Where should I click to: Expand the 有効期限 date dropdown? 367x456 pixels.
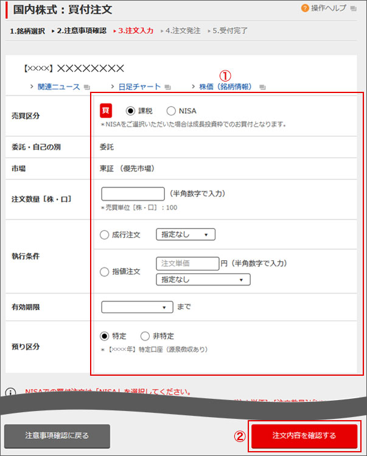click(137, 307)
